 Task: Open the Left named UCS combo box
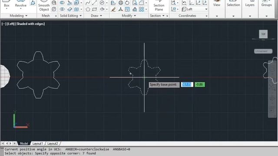point(195,9)
